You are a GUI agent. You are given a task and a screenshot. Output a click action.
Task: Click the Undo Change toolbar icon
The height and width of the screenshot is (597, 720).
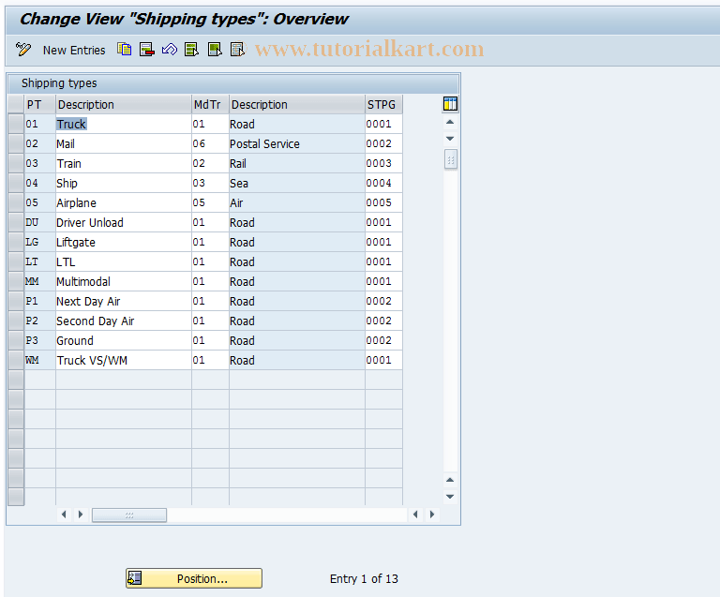pyautogui.click(x=170, y=49)
